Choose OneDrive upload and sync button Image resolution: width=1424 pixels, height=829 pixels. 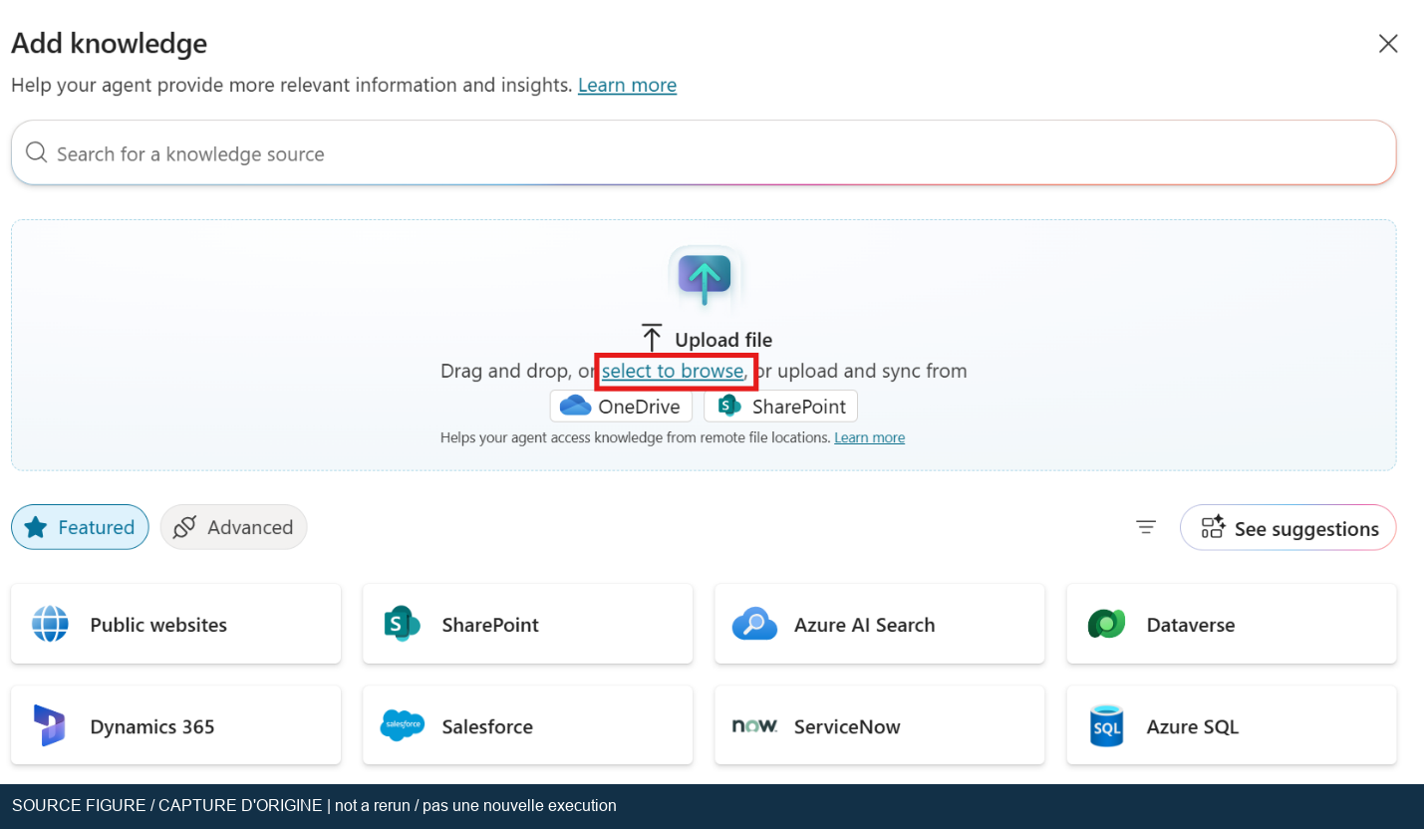click(x=621, y=407)
